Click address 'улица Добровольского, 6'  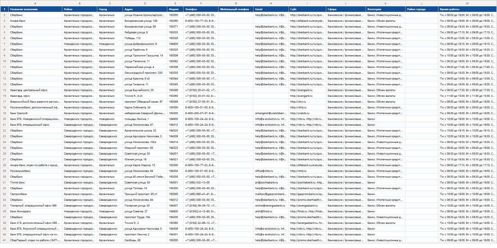145,44
